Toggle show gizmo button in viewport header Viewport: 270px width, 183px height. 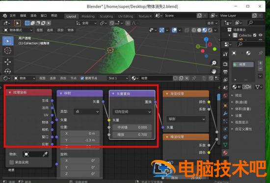162,30
